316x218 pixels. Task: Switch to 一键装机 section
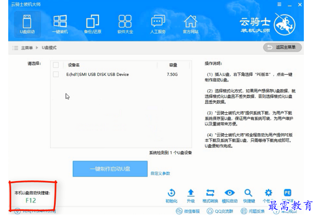point(60,24)
